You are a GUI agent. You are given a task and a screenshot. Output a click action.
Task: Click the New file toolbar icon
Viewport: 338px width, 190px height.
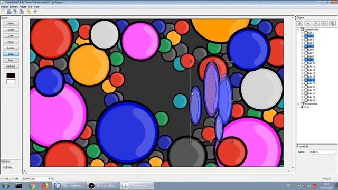3,12
